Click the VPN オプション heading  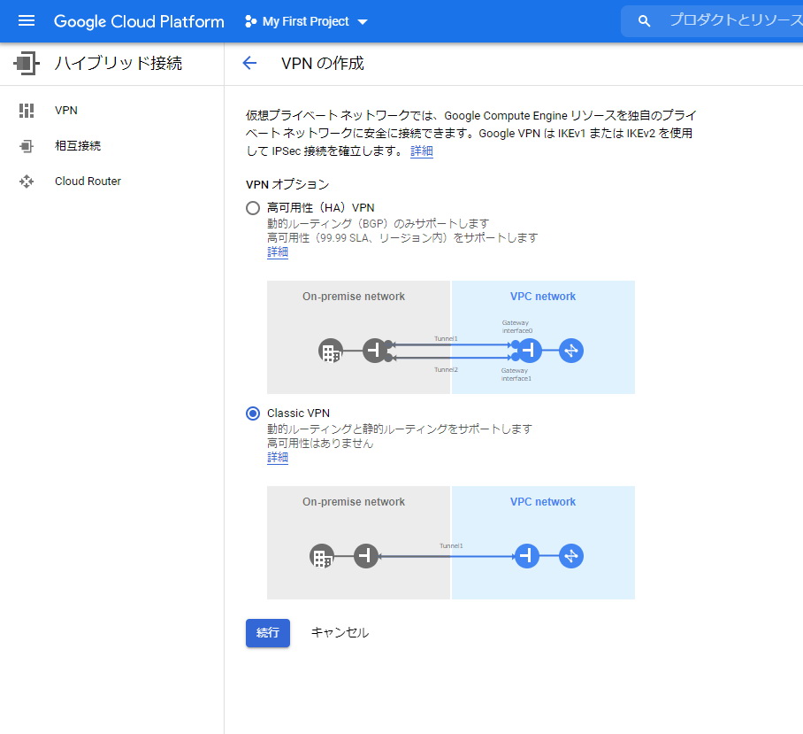tap(287, 184)
